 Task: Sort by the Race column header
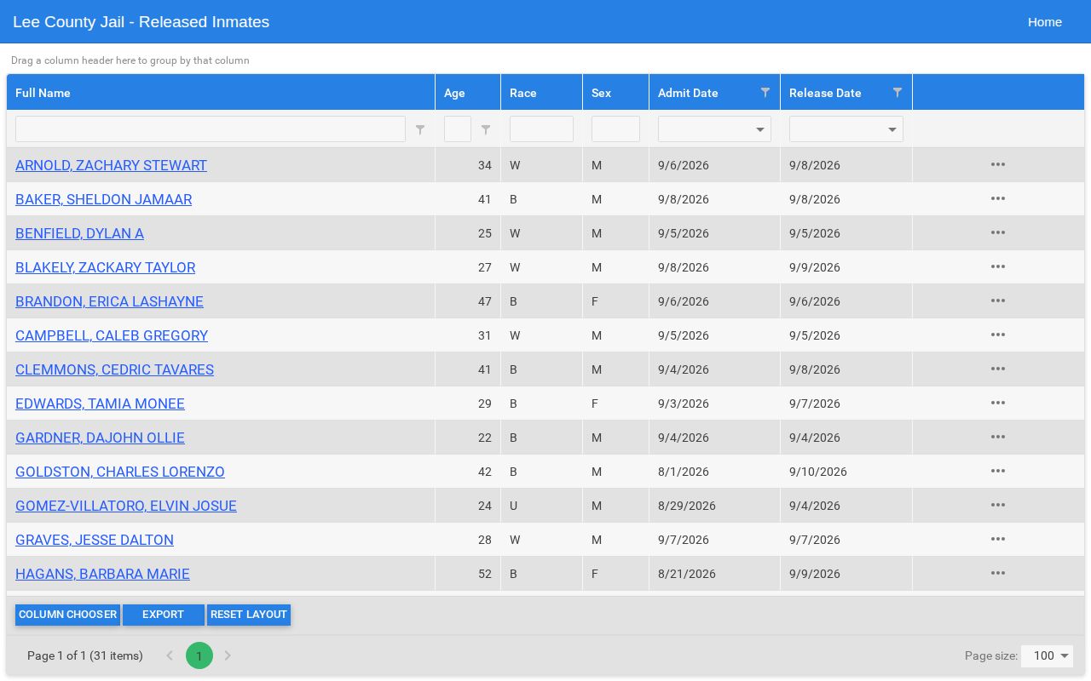[542, 92]
